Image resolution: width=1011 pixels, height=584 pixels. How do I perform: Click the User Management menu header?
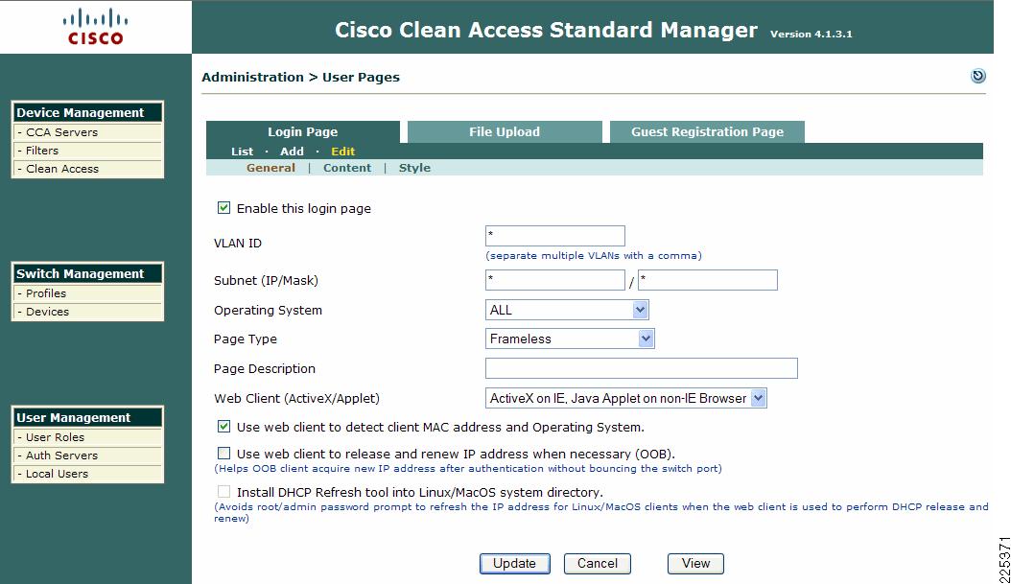click(x=87, y=417)
